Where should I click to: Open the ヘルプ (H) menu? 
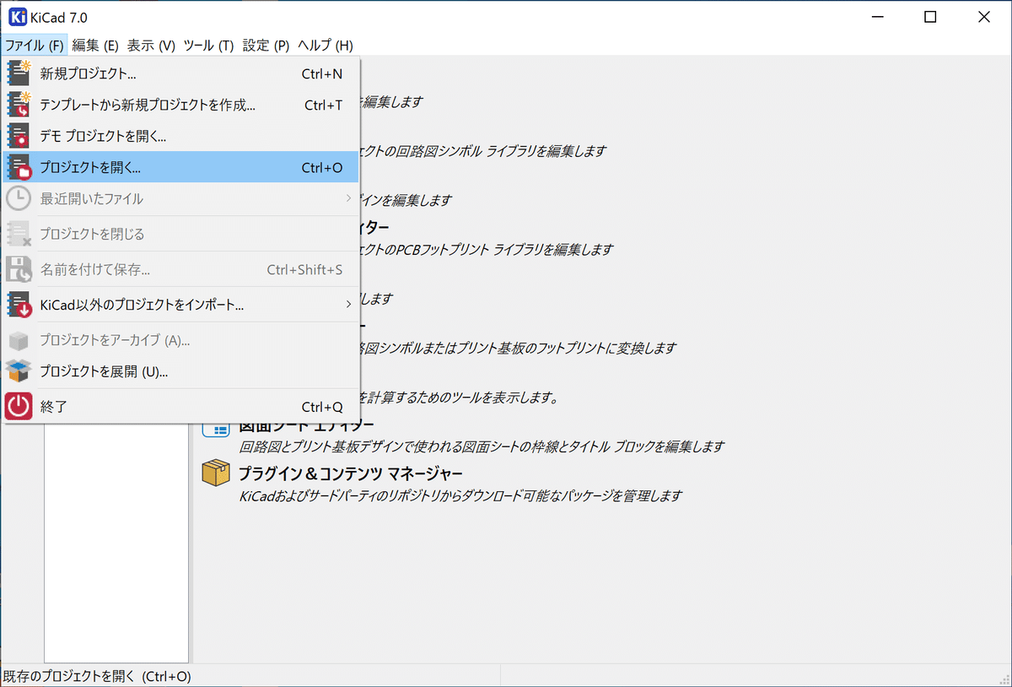[x=326, y=46]
